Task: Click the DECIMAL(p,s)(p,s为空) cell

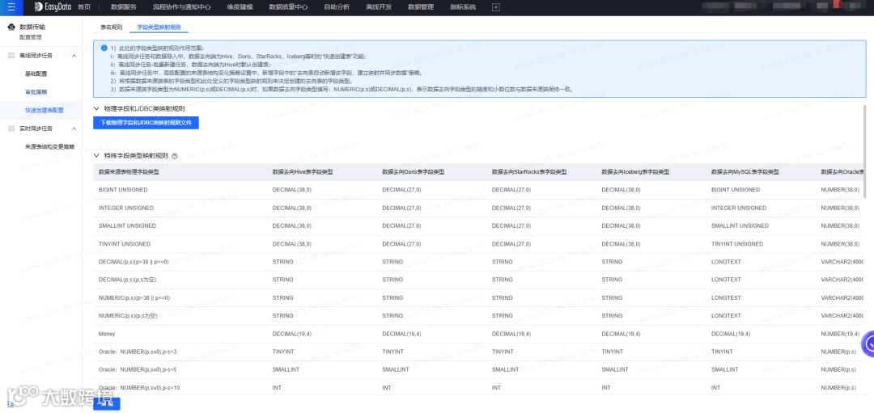Action: point(128,280)
